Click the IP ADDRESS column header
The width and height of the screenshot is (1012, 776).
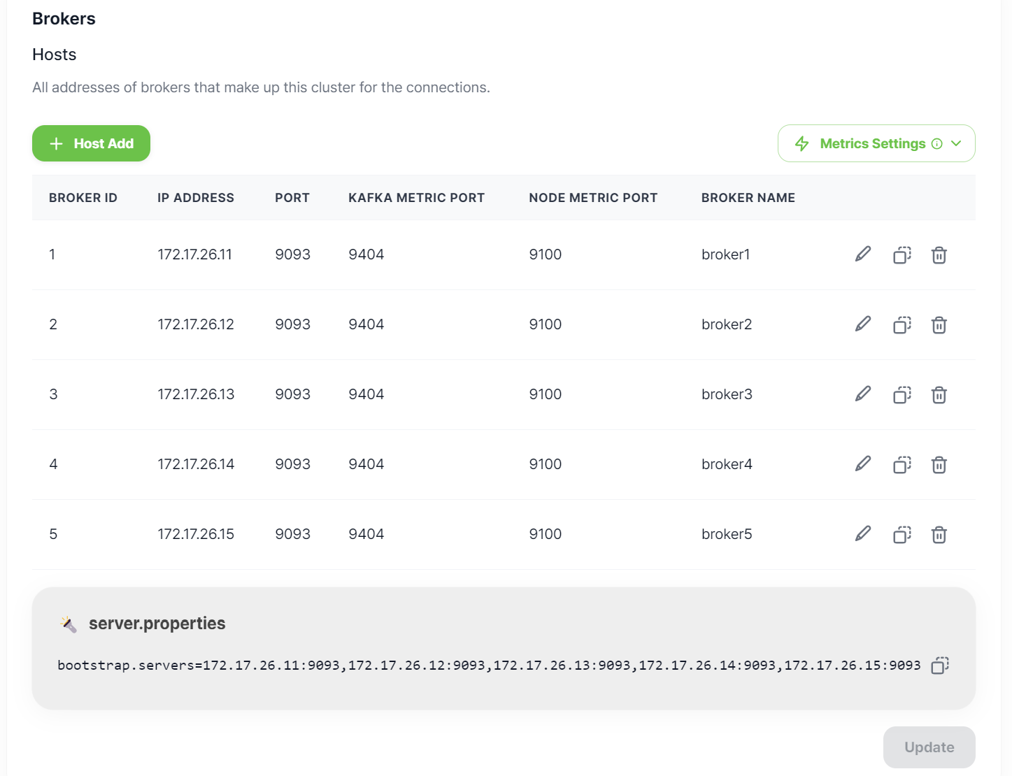(x=196, y=198)
